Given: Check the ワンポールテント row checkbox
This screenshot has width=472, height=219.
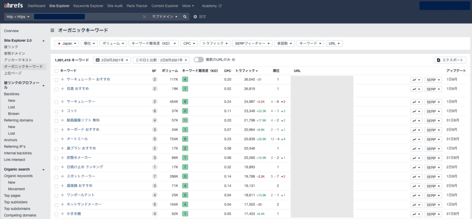Looking at the screenshot, I should coord(56,195).
